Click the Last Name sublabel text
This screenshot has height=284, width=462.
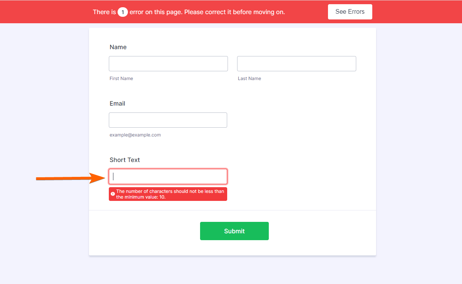point(249,79)
